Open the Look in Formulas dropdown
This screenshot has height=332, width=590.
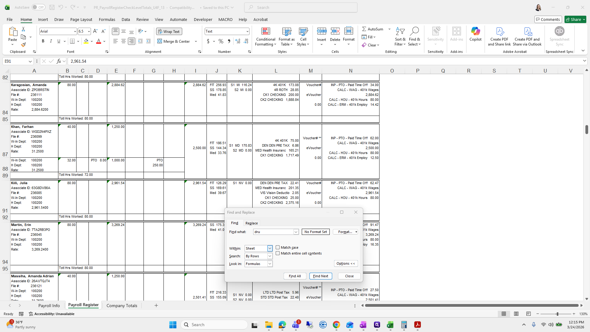[270, 264]
